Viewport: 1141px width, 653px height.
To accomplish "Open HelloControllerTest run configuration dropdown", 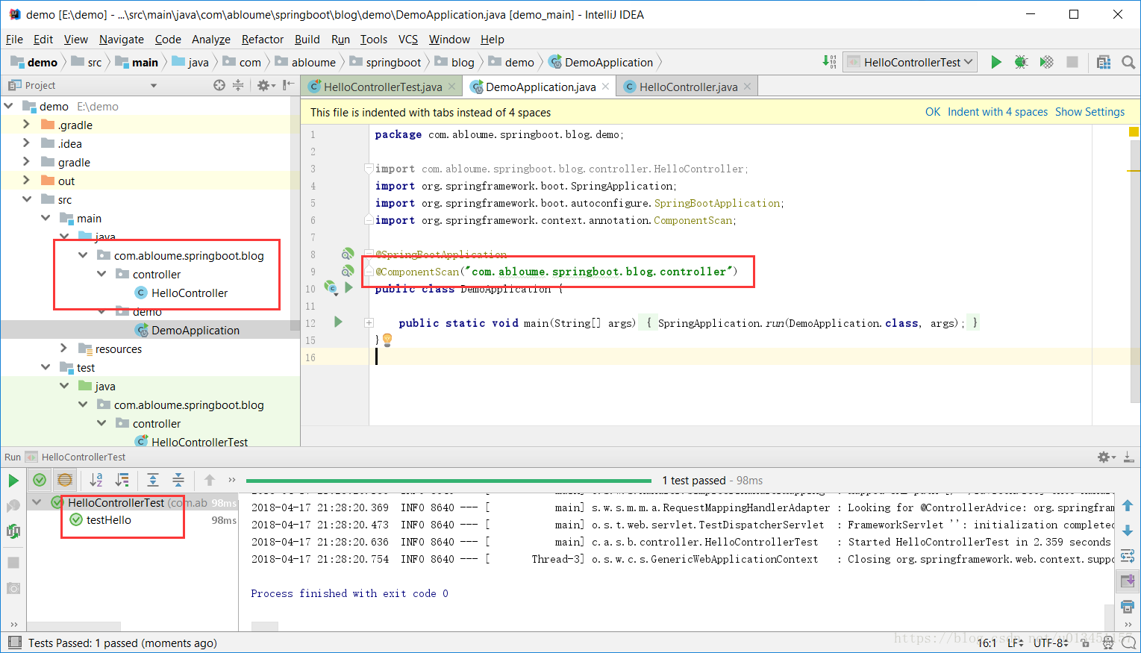I will [x=910, y=62].
